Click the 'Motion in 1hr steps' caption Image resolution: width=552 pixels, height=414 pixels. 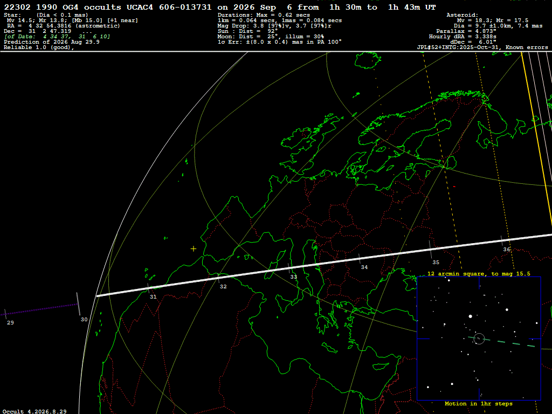tap(479, 403)
